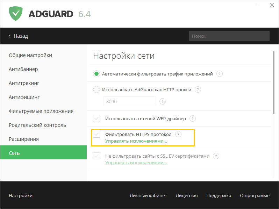Viewport: 279px width, 209px height.
Task: Select Автоматически фильтровать трафик приложений radio
Action: (x=96, y=74)
